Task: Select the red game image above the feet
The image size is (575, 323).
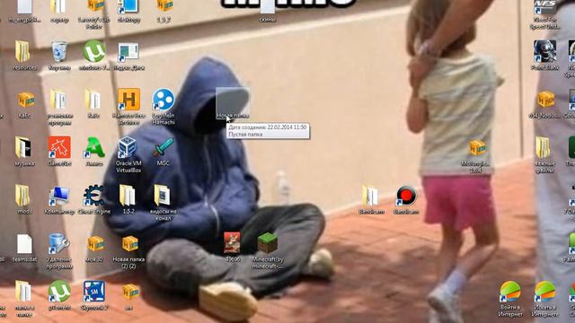Action: click(x=233, y=246)
